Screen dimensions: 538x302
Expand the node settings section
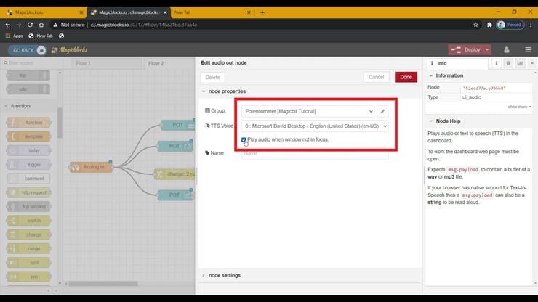(x=204, y=275)
